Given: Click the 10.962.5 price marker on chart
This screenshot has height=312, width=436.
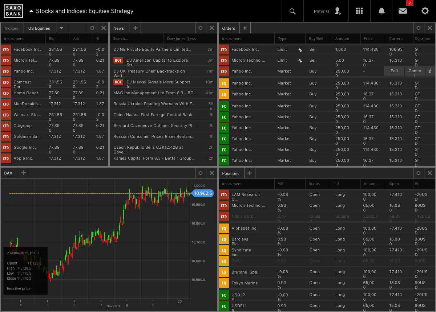Looking at the screenshot, I should [203, 193].
